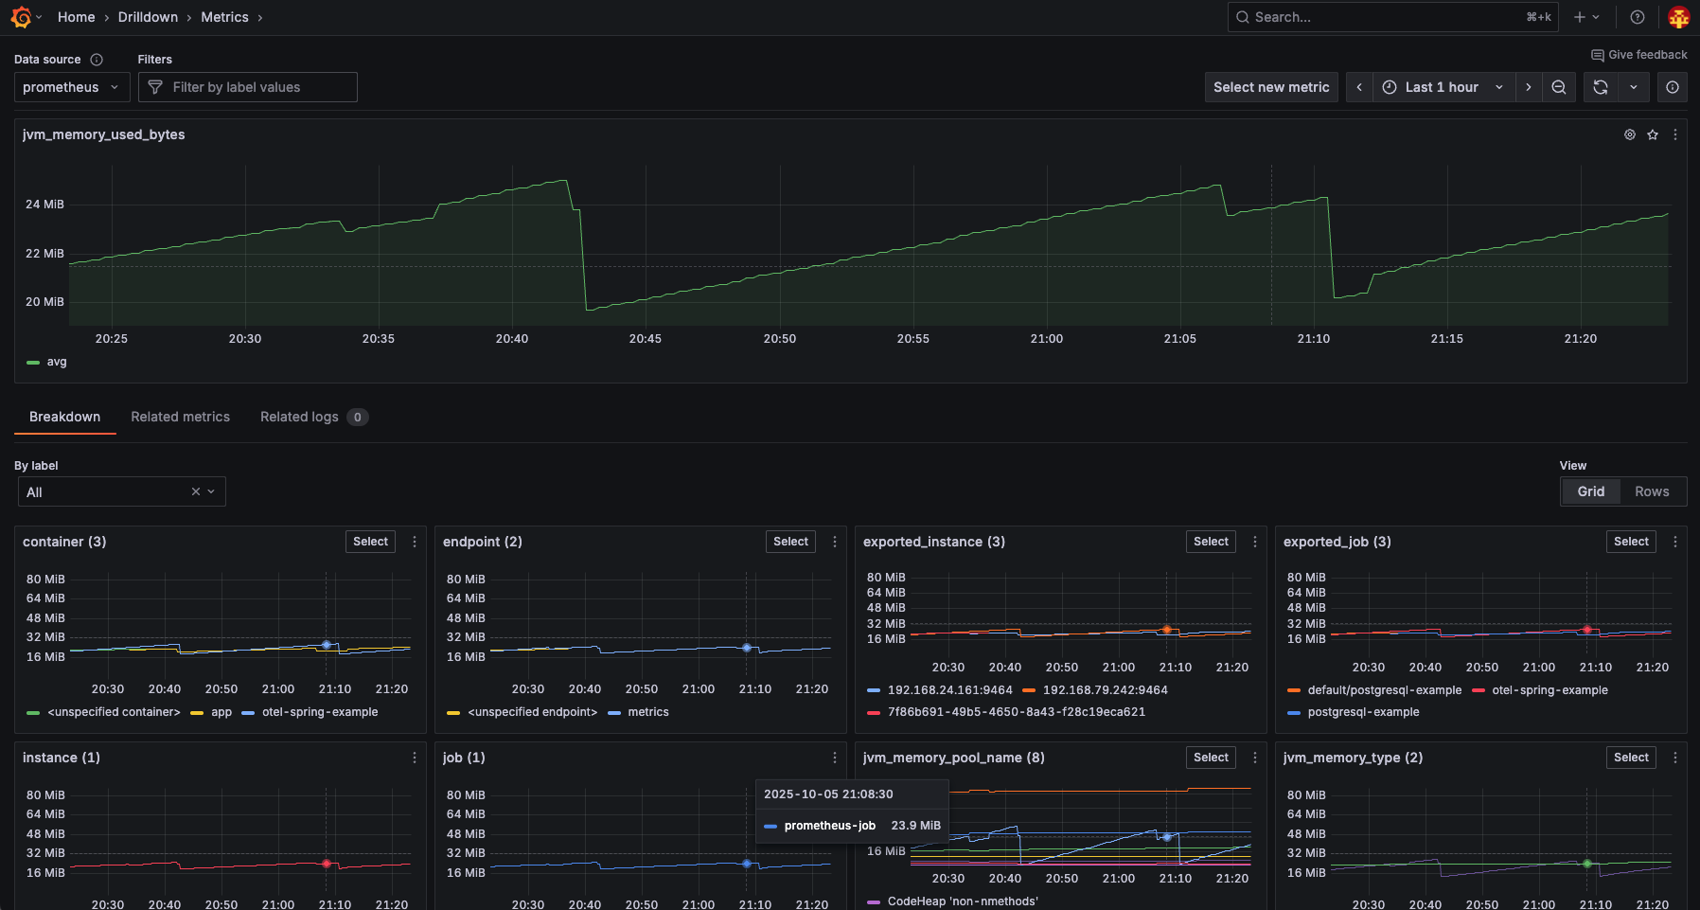This screenshot has width=1700, height=910.
Task: Open the prometheus data source dropdown
Action: point(71,86)
